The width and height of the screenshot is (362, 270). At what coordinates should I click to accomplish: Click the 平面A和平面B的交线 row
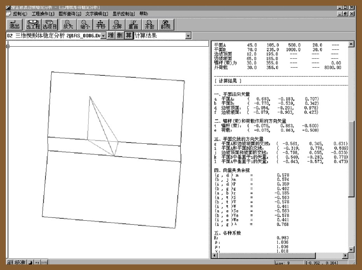[281, 148]
